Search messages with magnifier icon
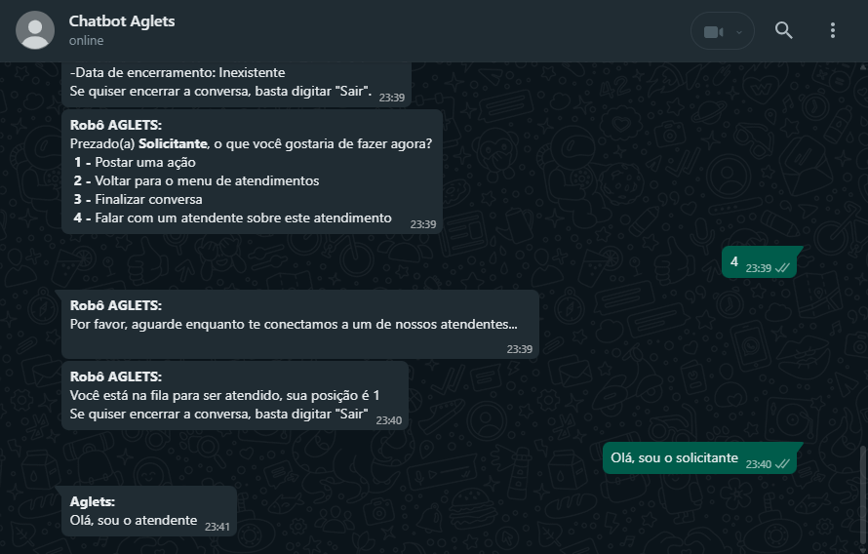This screenshot has width=868, height=554. click(x=783, y=30)
